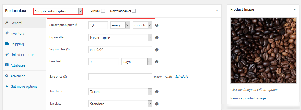This screenshot has height=110, width=301.
Task: Click help icon next to Expire after
Action: tap(157, 38)
